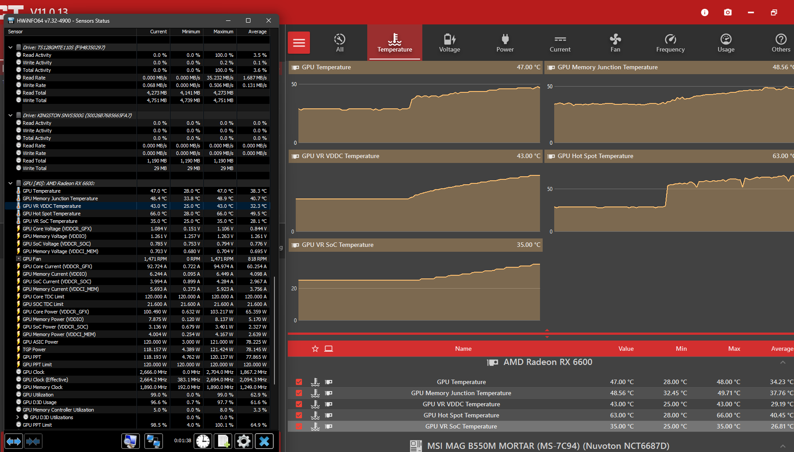This screenshot has height=452, width=794.
Task: Click the GPU card icon beside AMD Radeon RX 6600
Action: tap(492, 362)
